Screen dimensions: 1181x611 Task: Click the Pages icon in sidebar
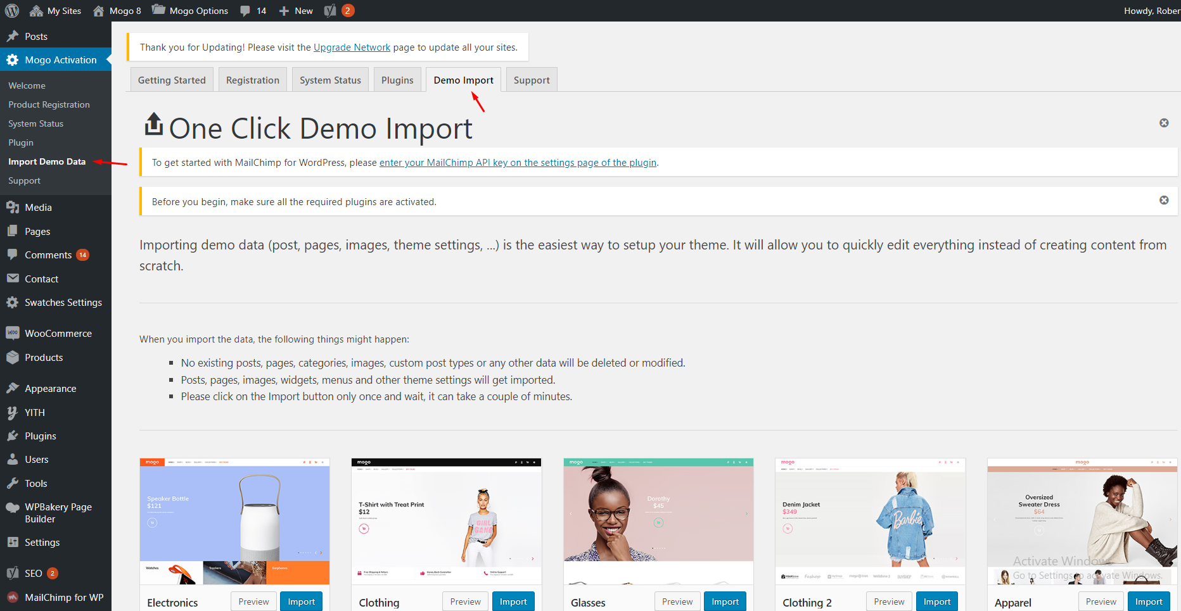click(x=13, y=231)
